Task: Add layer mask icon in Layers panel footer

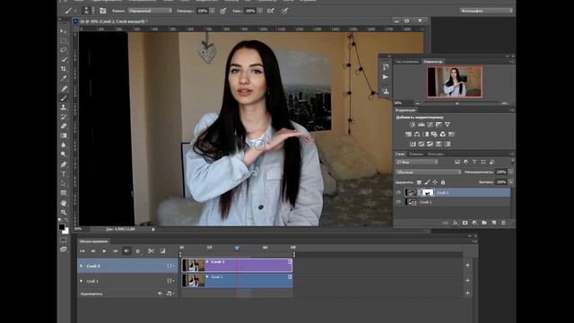Action: coord(465,223)
